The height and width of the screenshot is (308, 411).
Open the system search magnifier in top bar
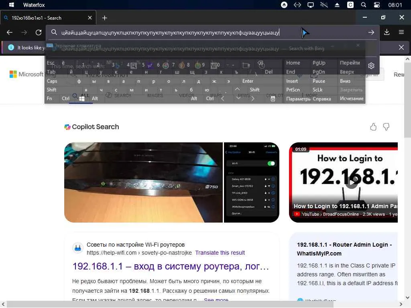[x=364, y=5]
